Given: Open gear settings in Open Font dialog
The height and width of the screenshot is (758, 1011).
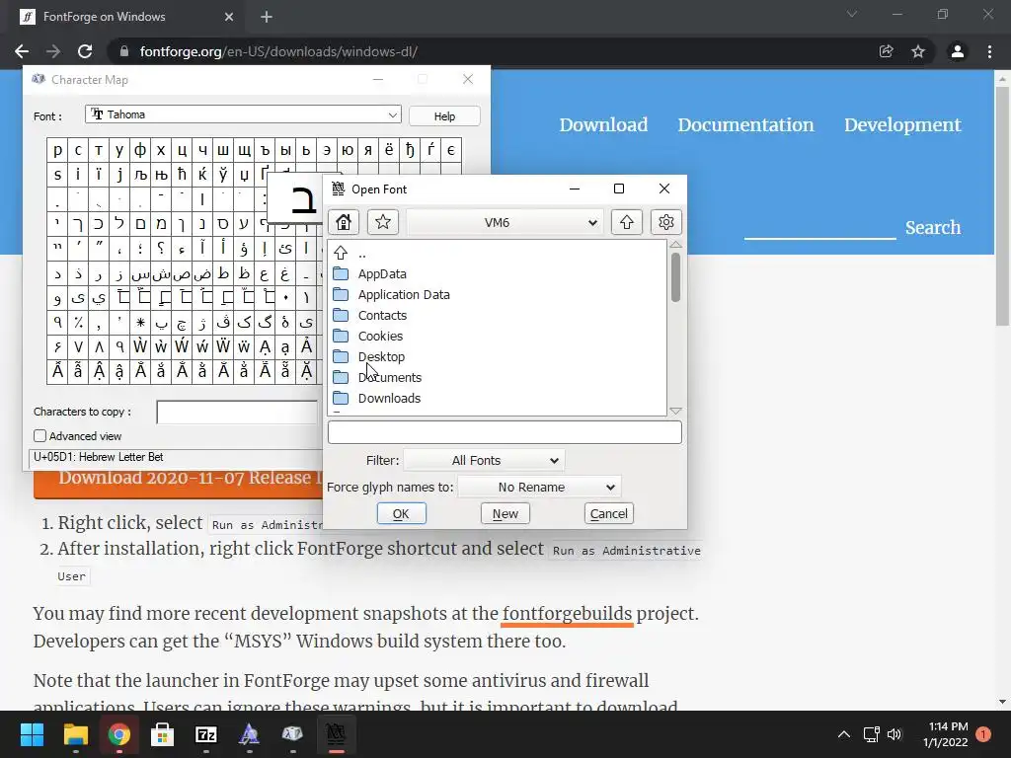Looking at the screenshot, I should [x=666, y=222].
